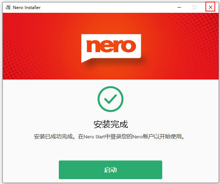Minimize the Nero Installer window
This screenshot has height=184, width=220.
tap(179, 7)
